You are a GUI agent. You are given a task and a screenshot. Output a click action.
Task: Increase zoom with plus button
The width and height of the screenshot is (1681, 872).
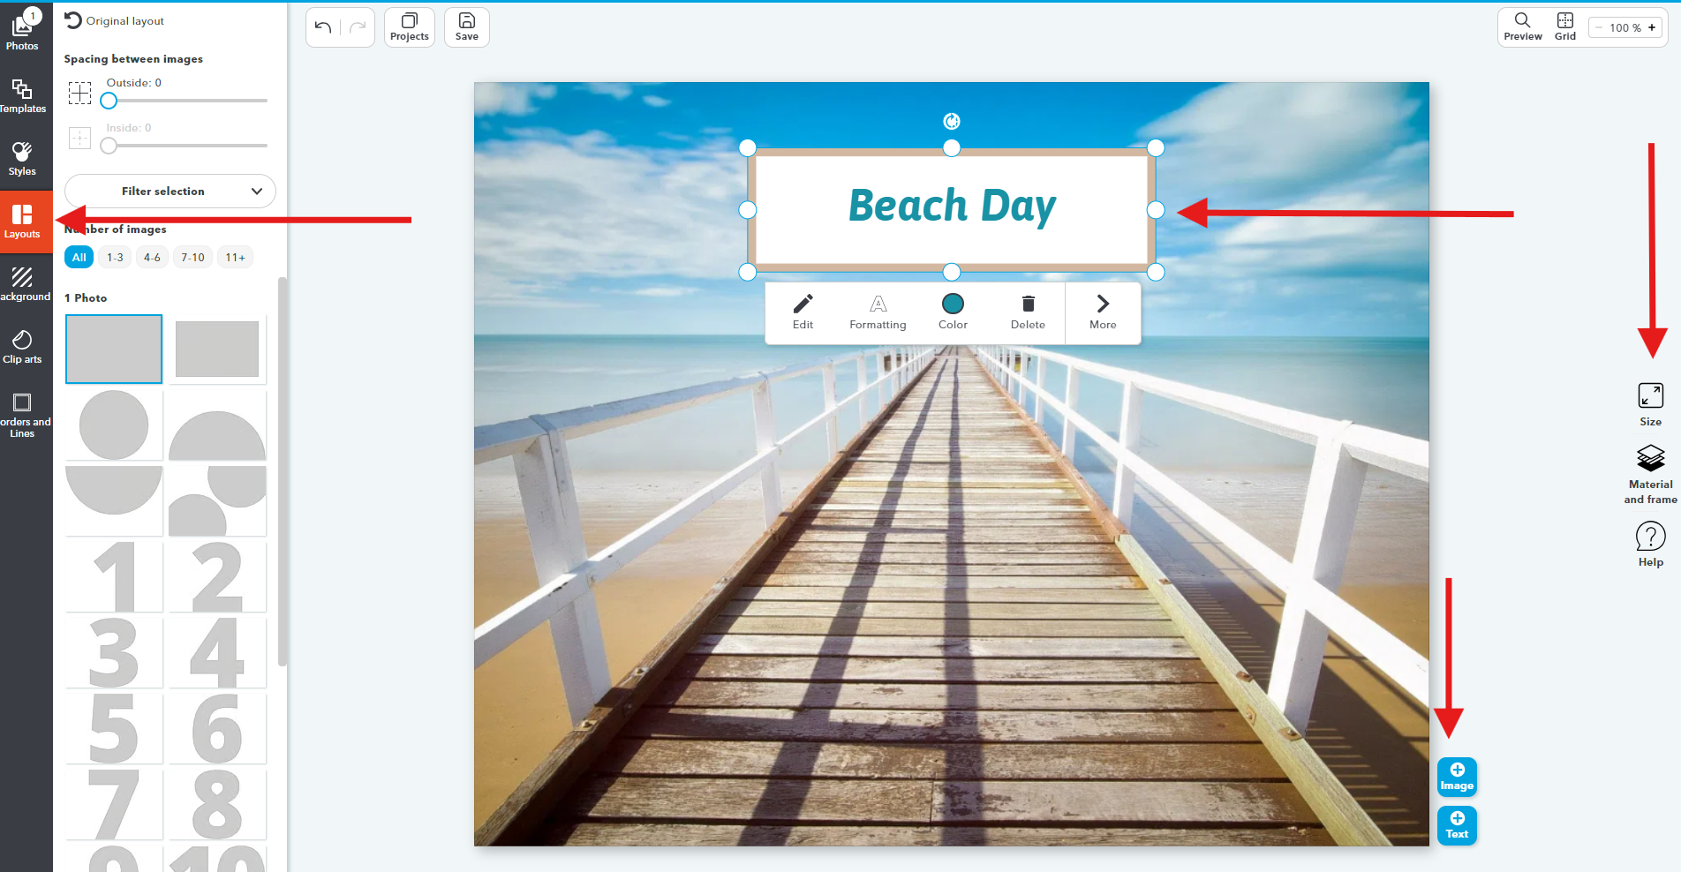pos(1652,27)
